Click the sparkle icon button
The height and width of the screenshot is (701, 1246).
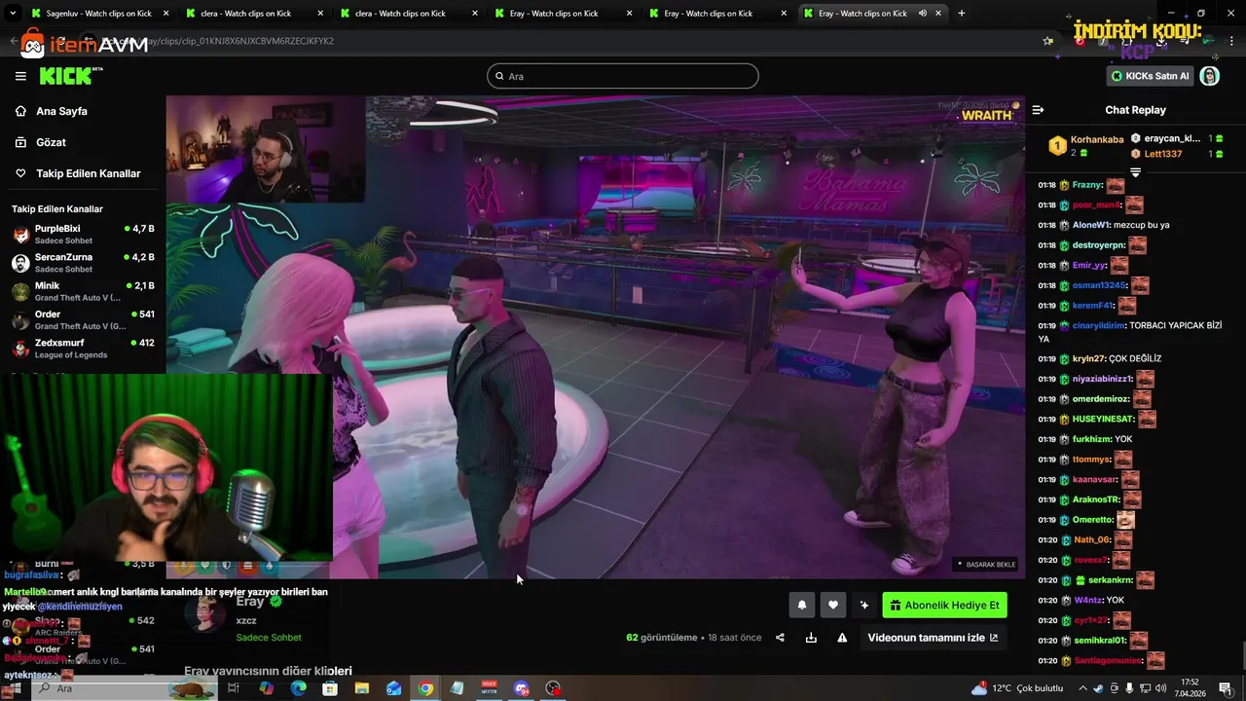(863, 605)
